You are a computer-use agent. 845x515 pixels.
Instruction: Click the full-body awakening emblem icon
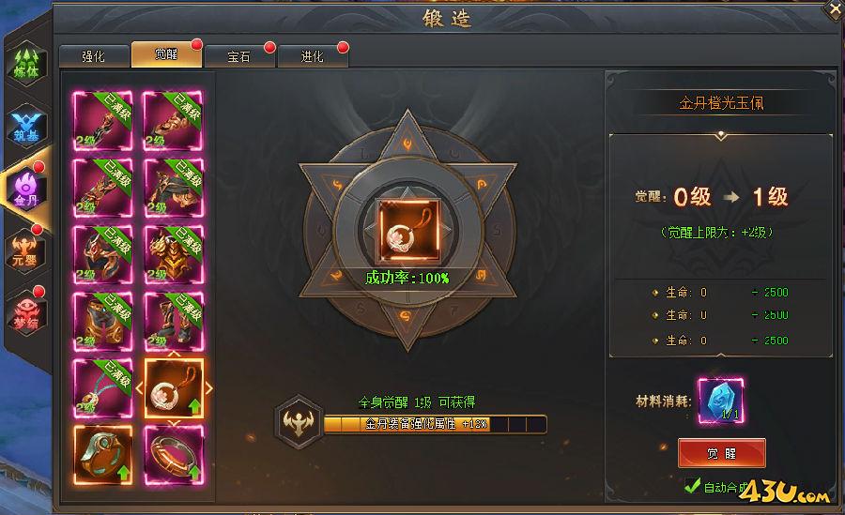(298, 422)
